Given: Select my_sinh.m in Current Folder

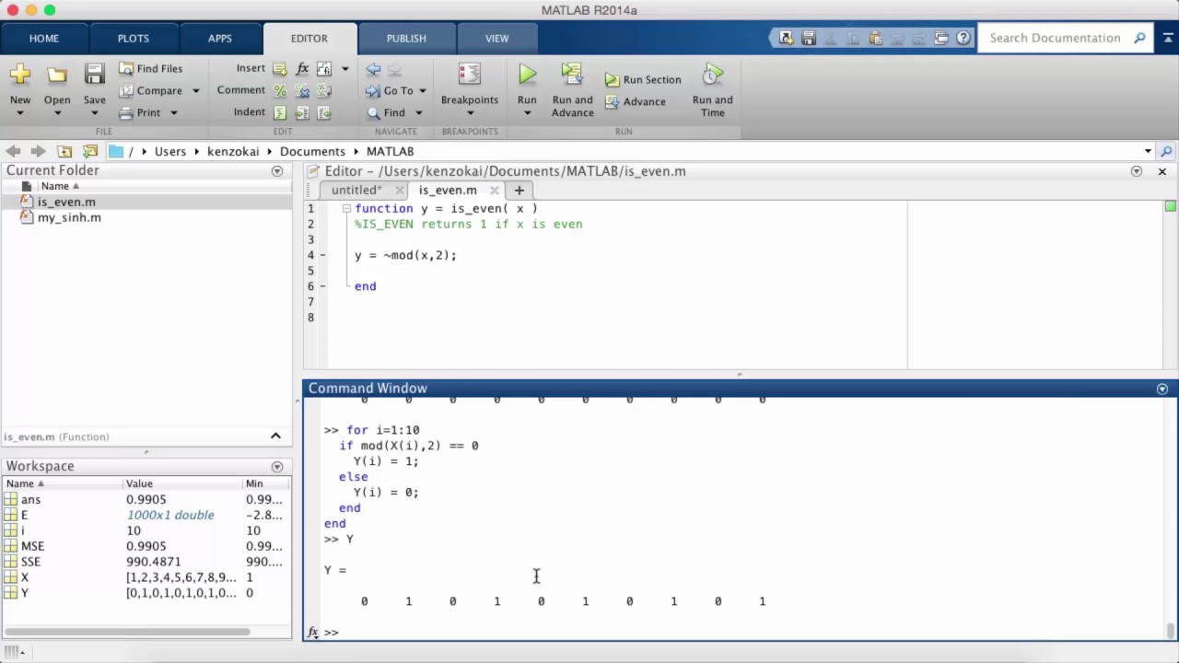Looking at the screenshot, I should [69, 217].
